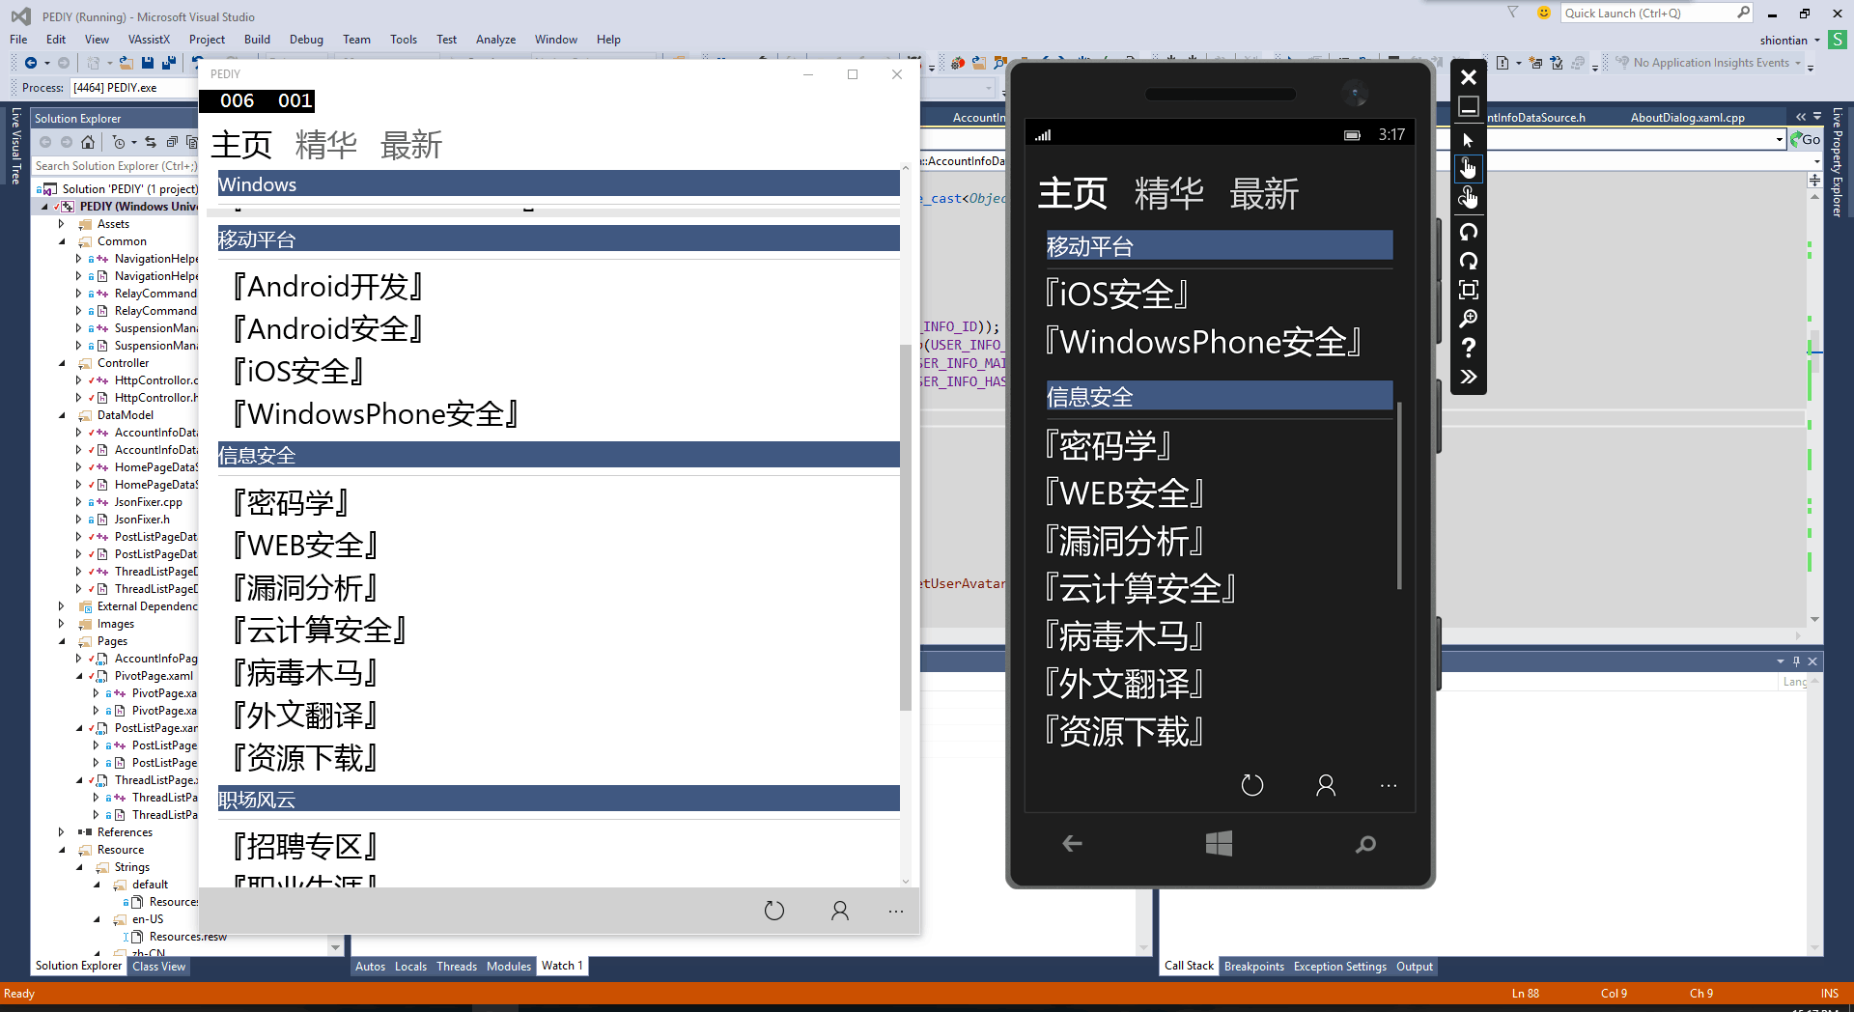Select Multi-touch Input tool in emulator
This screenshot has width=1854, height=1012.
(1469, 198)
